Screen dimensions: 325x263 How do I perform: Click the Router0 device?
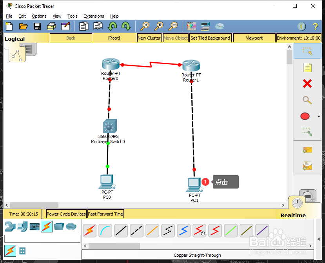111,64
